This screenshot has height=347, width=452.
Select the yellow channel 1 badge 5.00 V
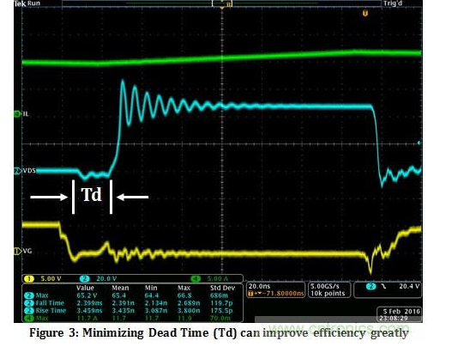click(x=43, y=279)
